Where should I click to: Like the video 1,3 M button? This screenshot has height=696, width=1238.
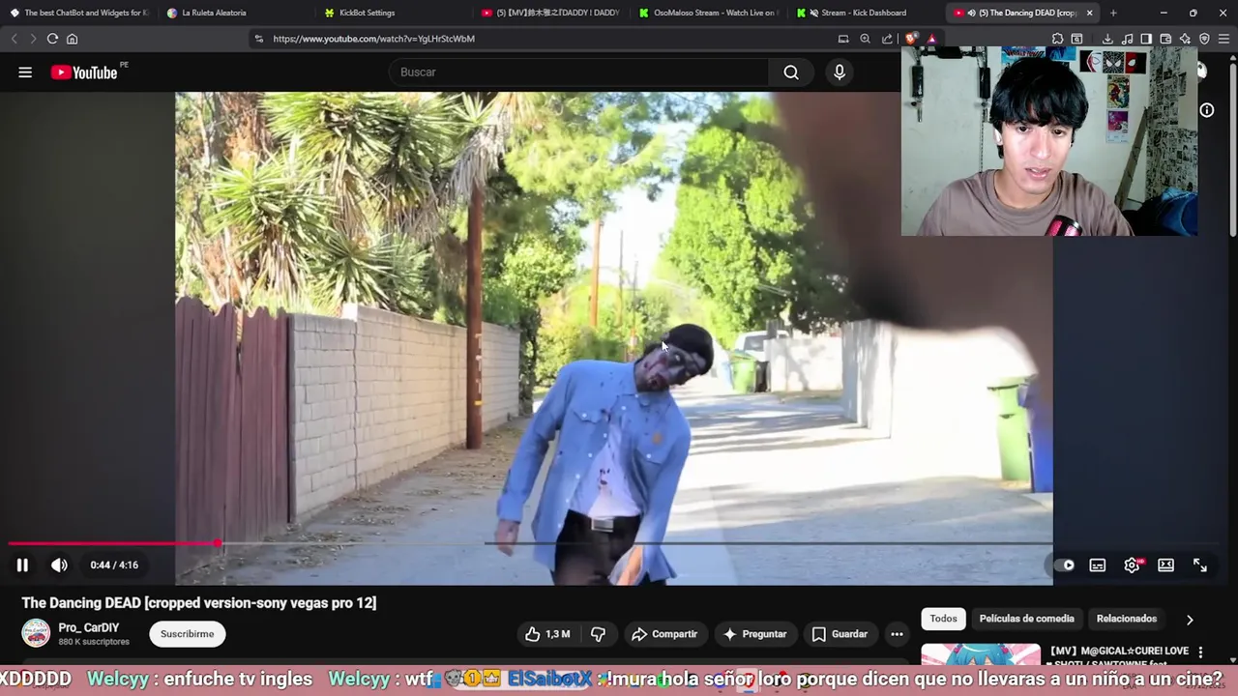(547, 634)
